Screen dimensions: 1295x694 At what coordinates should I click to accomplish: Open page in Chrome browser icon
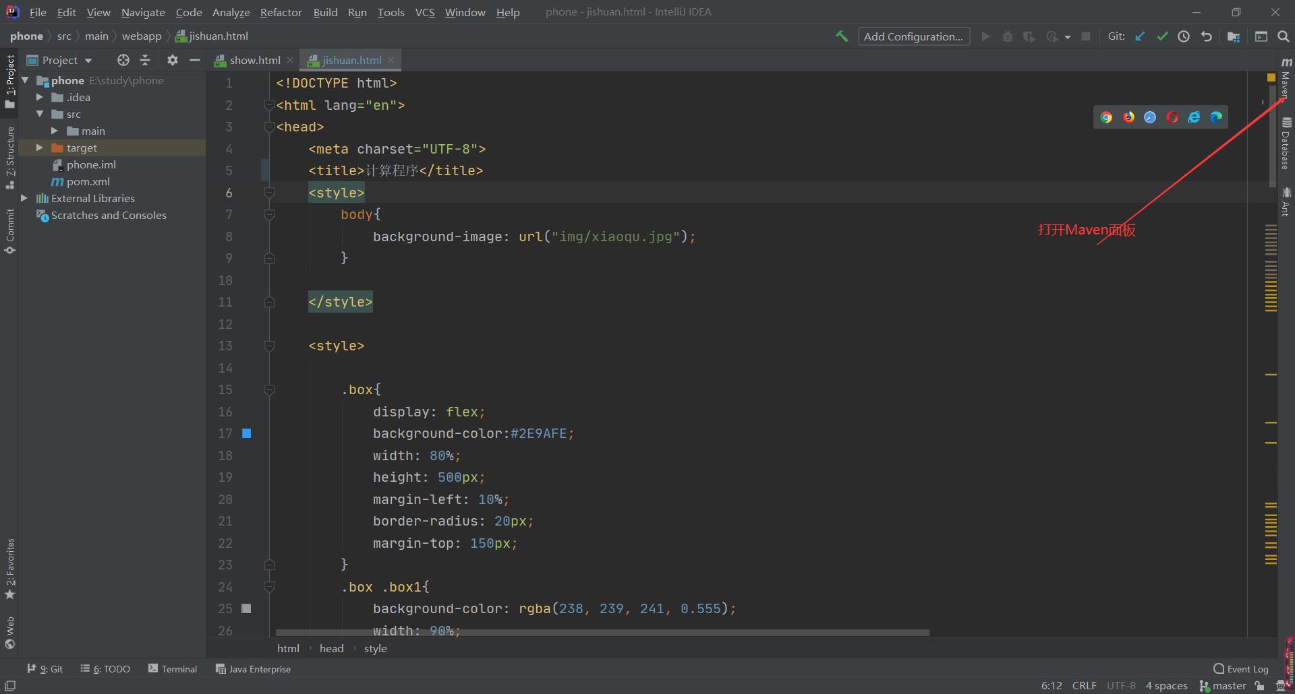[1106, 117]
